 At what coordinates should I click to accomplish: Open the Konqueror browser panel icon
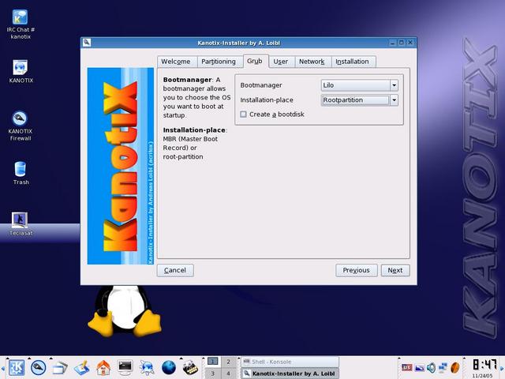[147, 367]
